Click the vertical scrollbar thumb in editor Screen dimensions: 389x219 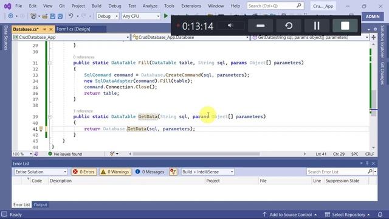373,103
